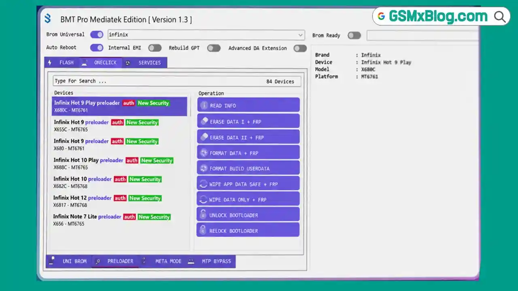518x291 pixels.
Task: Click the 84 Devices count label
Action: pos(280,82)
